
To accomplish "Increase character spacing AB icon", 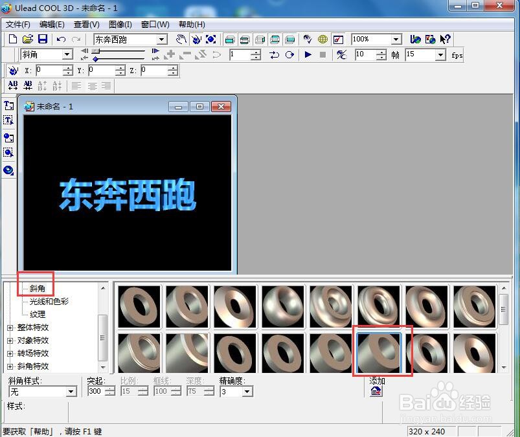I will point(13,85).
